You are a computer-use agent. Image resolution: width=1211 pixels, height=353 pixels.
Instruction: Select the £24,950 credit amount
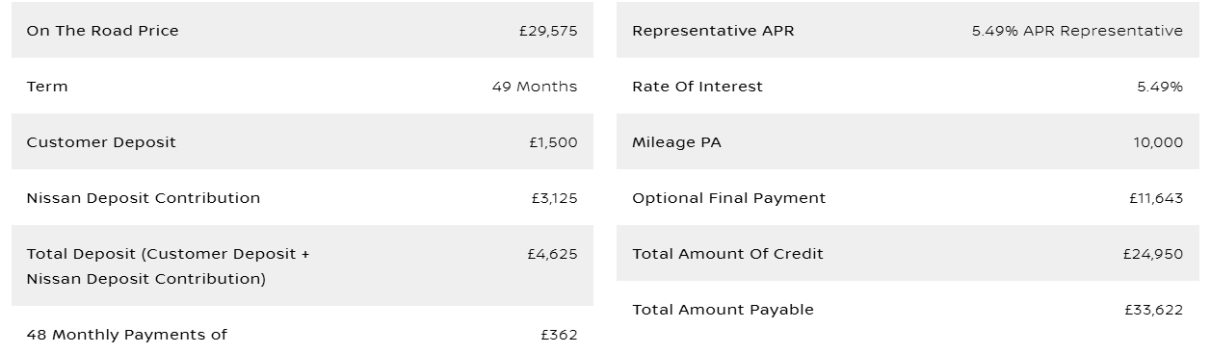(1153, 254)
